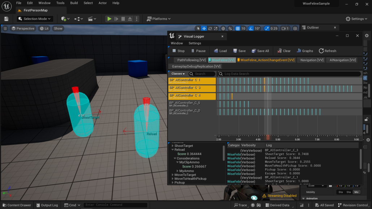Toggle WiseFeline_ActionChangeEvent [VV] filter
372x209 pixels.
(266, 60)
